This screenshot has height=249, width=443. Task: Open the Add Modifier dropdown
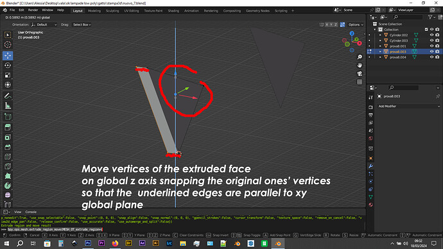coord(409,106)
